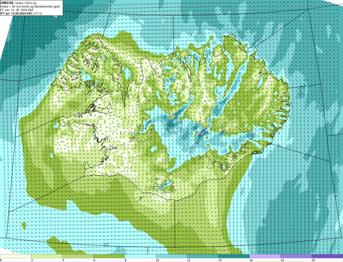Click the legend scale label '12'

point(189,260)
